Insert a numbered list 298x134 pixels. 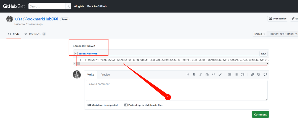pos(230,74)
